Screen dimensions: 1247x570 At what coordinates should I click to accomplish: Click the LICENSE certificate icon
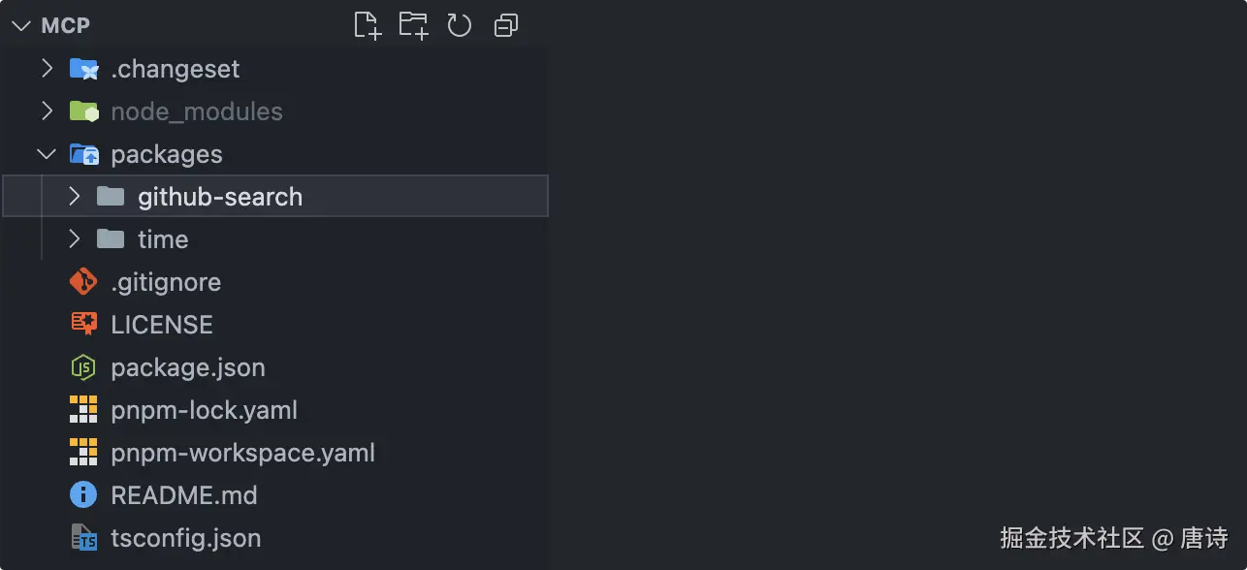pos(84,325)
